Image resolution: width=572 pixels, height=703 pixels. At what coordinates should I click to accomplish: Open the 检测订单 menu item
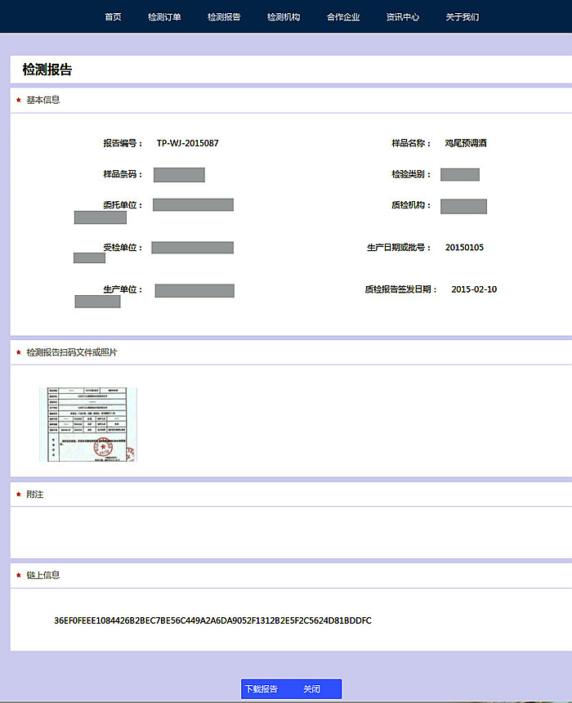click(164, 17)
